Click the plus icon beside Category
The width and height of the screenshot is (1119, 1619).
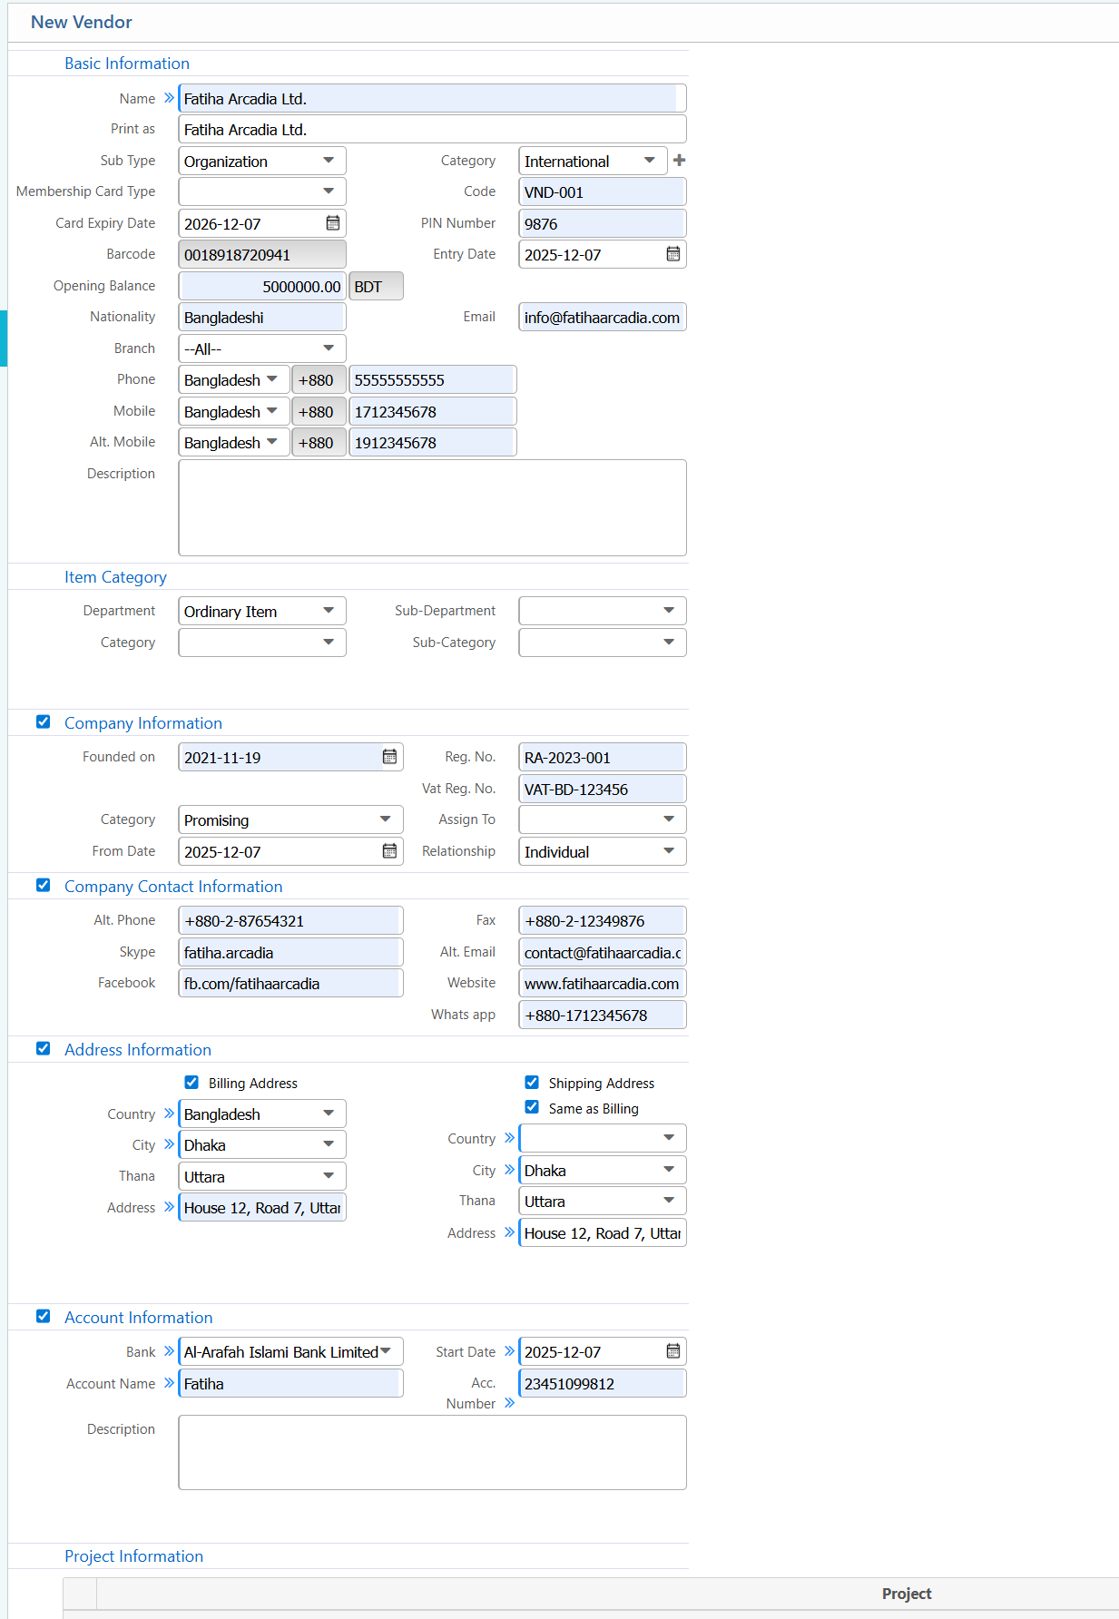click(x=679, y=161)
